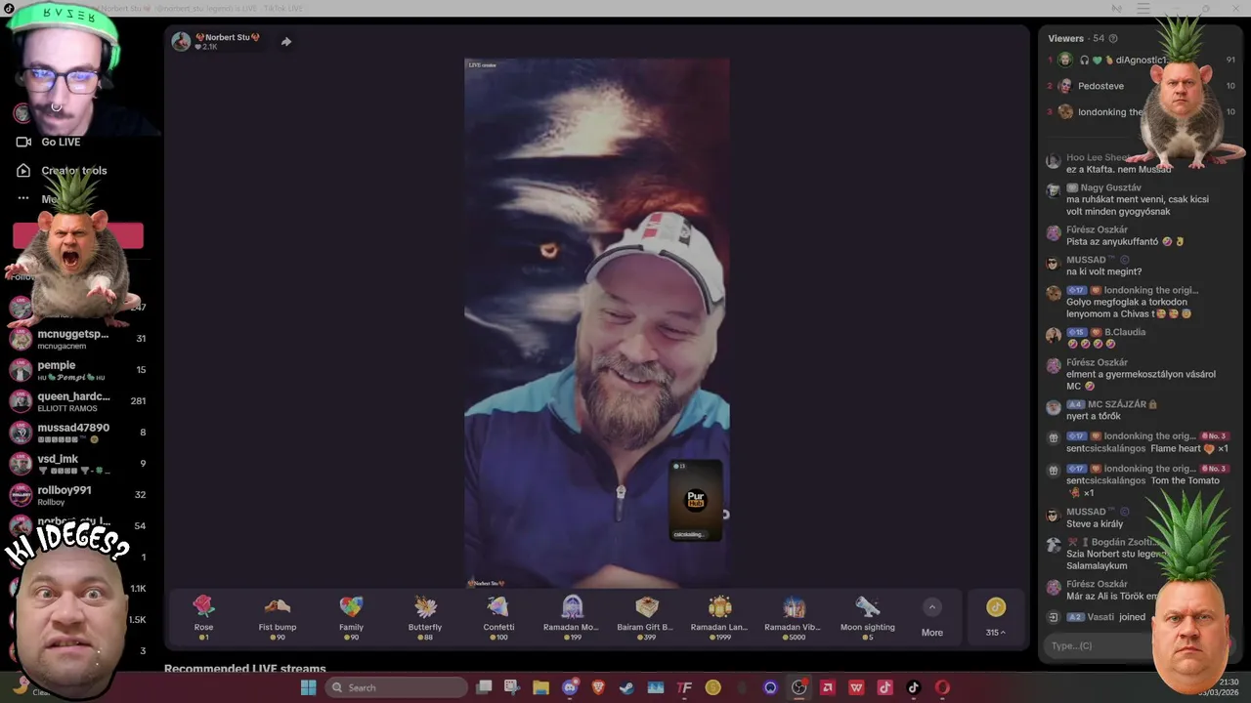Image resolution: width=1251 pixels, height=703 pixels.
Task: Click the main Norbert Stu video stream
Action: [x=596, y=322]
